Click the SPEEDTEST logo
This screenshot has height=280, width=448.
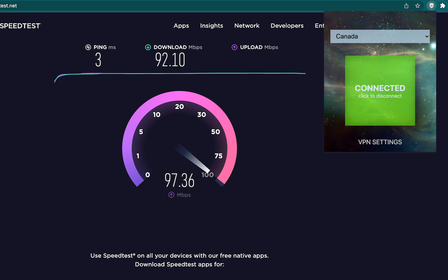tap(20, 26)
